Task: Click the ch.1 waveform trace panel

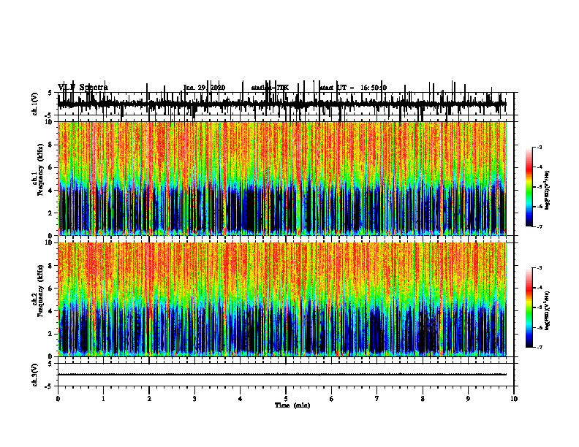Action: tap(286, 104)
